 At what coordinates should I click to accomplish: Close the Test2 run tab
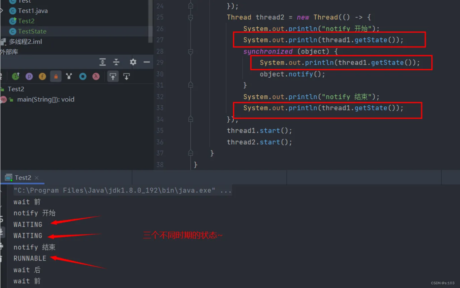[37, 178]
